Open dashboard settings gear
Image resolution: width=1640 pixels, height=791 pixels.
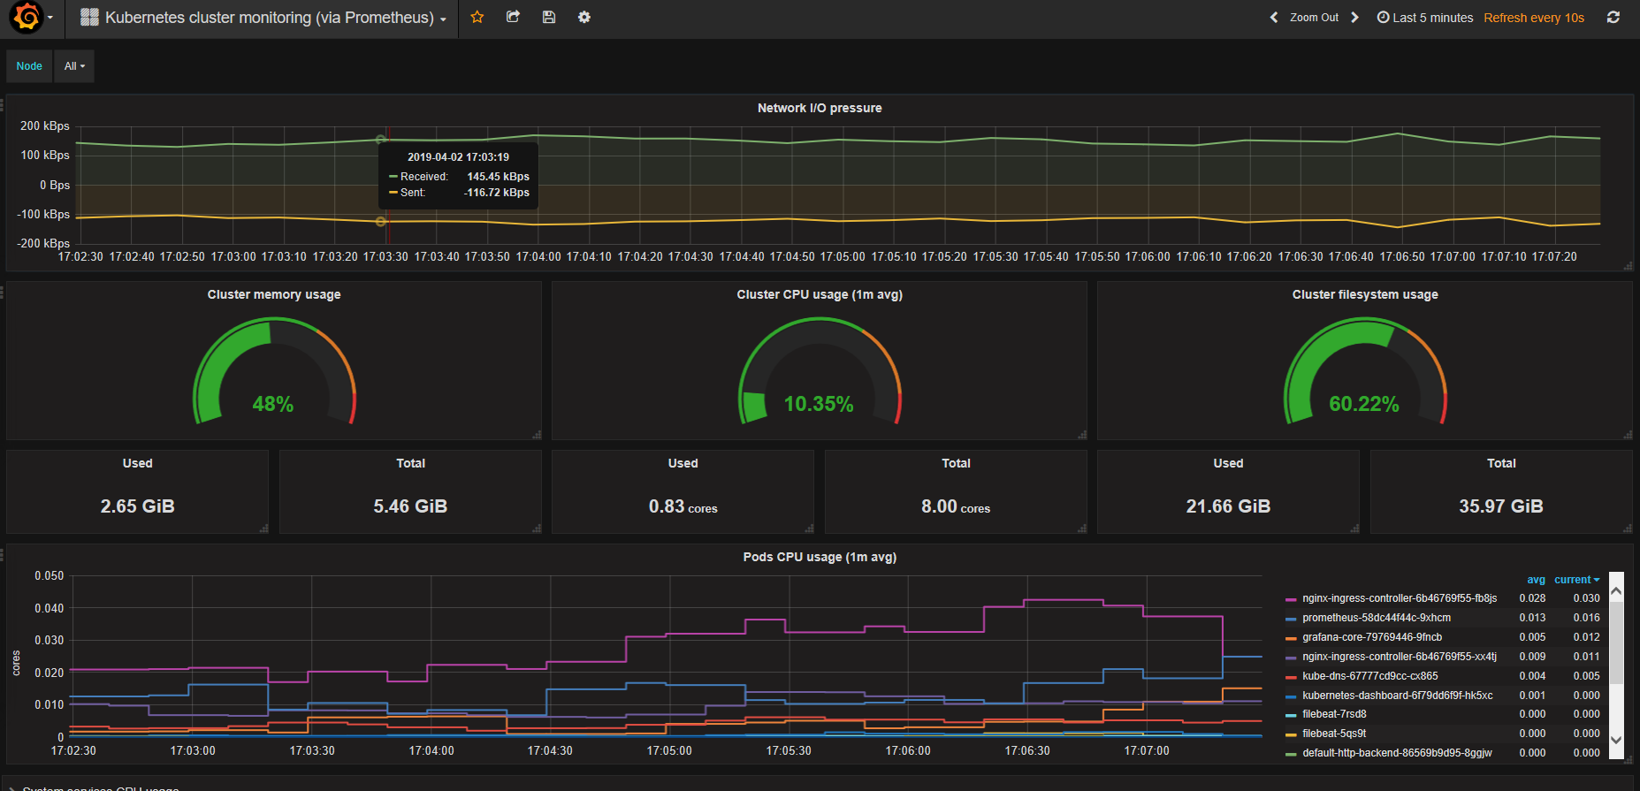(x=584, y=17)
